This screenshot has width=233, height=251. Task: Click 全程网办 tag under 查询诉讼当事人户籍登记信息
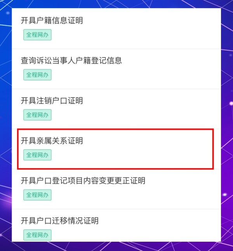pos(37,75)
